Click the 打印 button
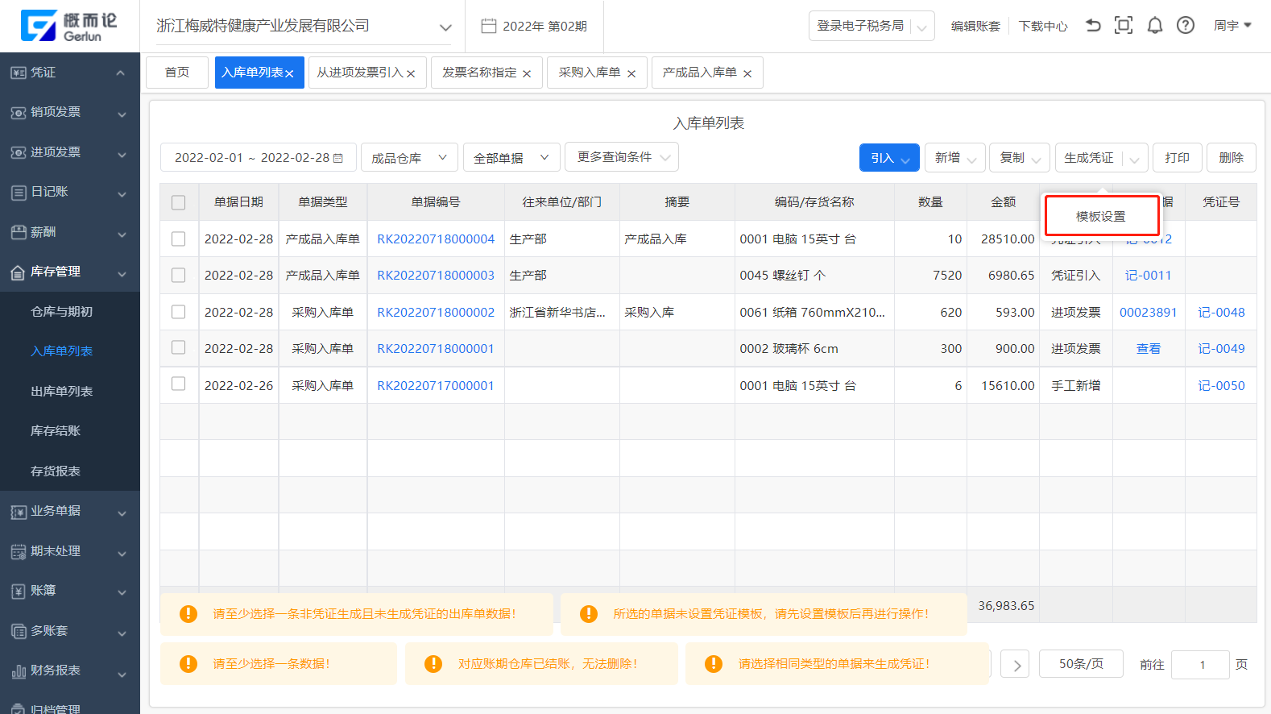The height and width of the screenshot is (714, 1271). click(1177, 158)
